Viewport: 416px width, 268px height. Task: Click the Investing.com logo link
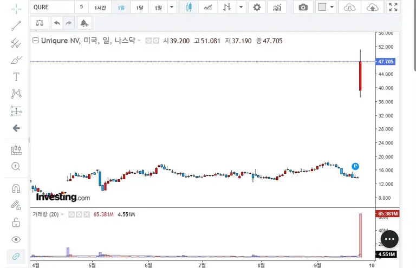[x=63, y=197]
